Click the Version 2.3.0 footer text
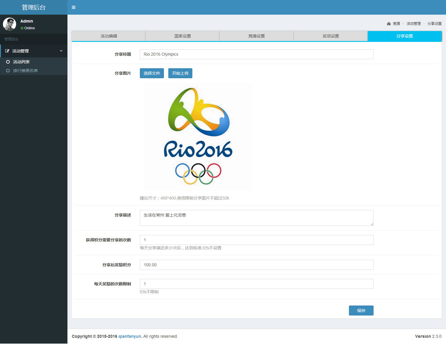Viewport: 446px width, 348px height. [428, 336]
